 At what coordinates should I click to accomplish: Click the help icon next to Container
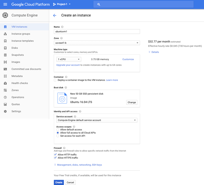pos(66,77)
